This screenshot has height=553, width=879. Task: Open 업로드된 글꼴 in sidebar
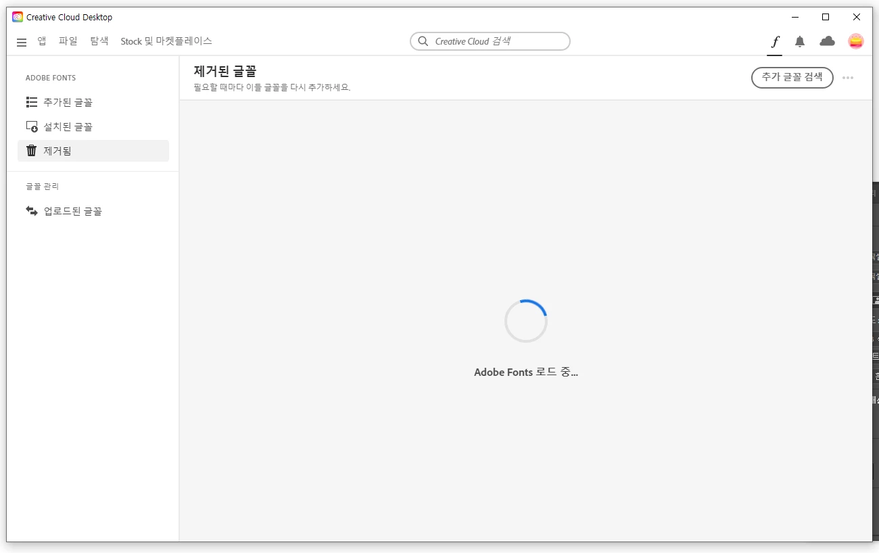coord(93,211)
